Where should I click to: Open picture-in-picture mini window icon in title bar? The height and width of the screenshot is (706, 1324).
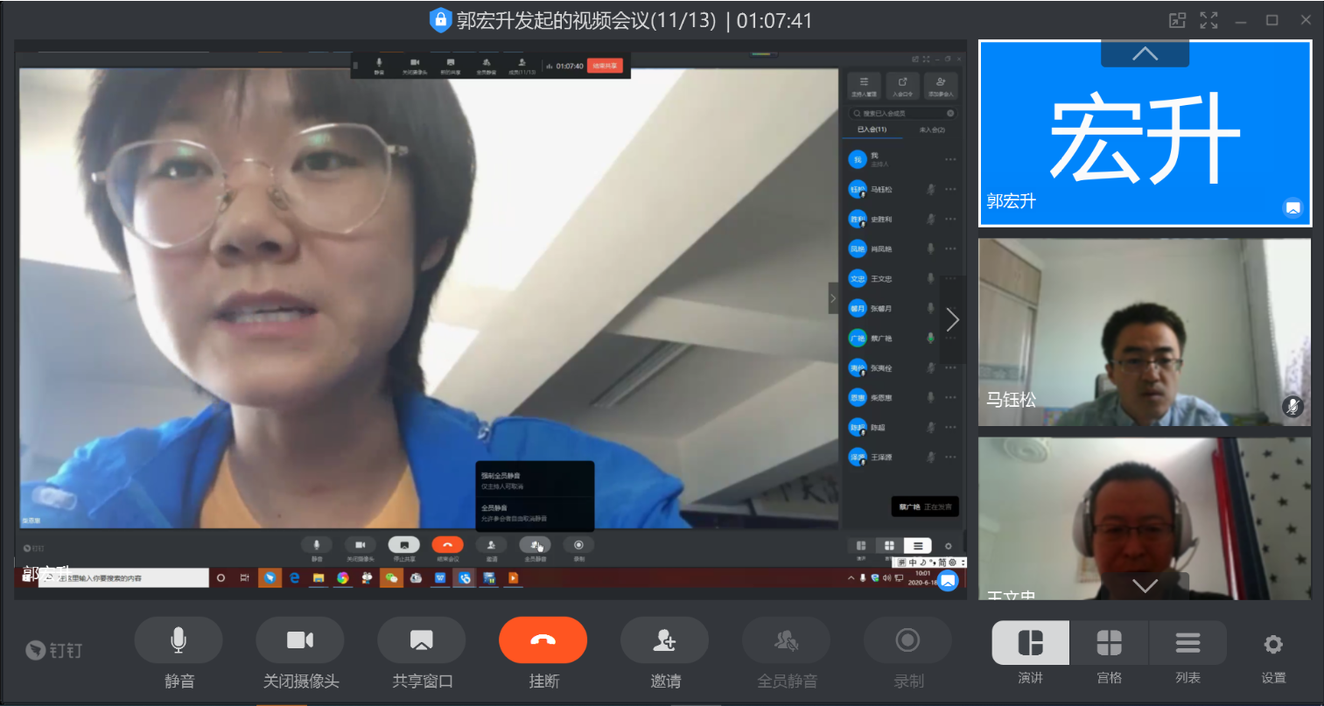pyautogui.click(x=1177, y=20)
